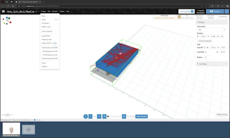
Task: Click Show Finishing button
Action: tap(222, 114)
